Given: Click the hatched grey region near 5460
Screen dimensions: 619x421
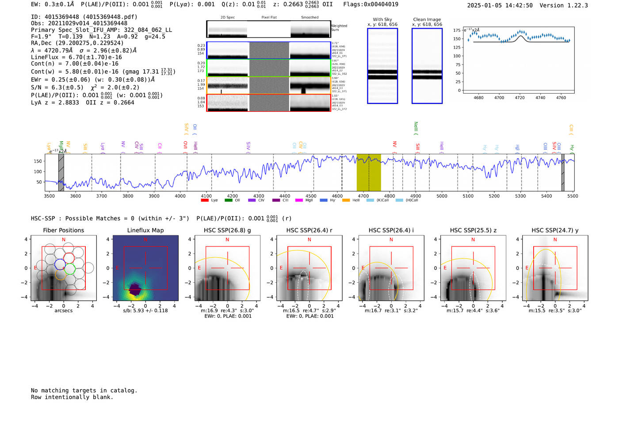Looking at the screenshot, I should click(563, 172).
